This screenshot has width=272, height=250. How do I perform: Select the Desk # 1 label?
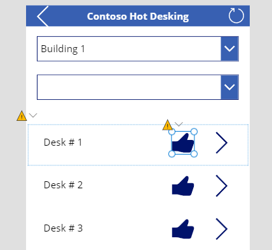[x=63, y=142]
